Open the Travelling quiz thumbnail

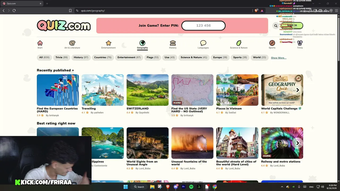pyautogui.click(x=103, y=90)
